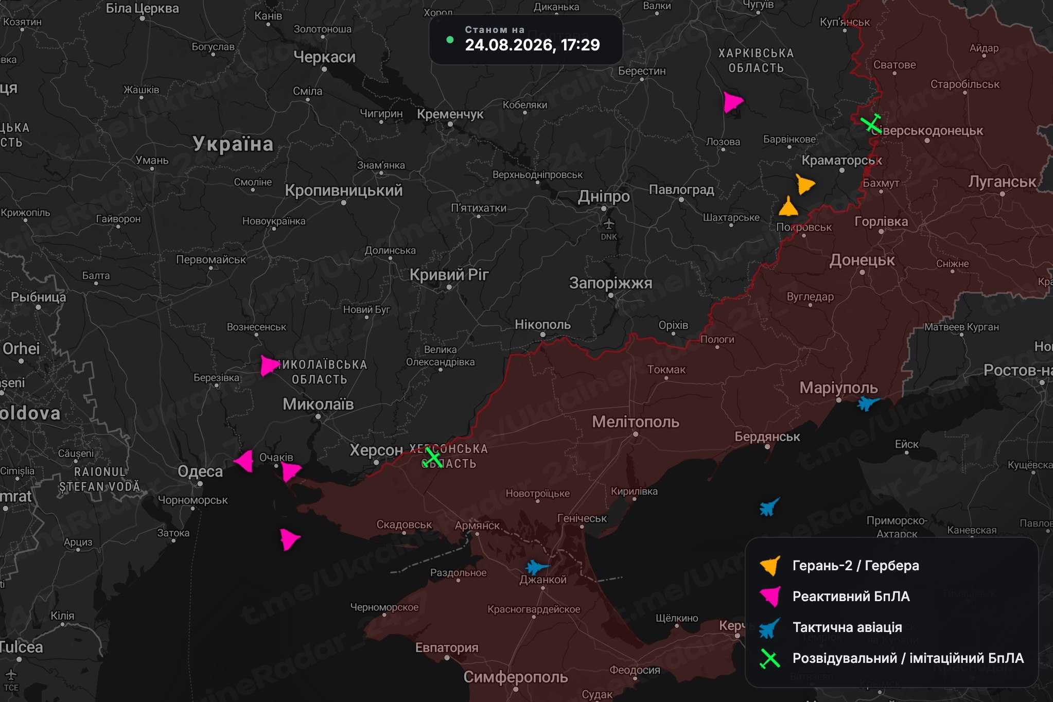1053x702 pixels.
Task: Click the Чорноморськ town label
Action: (192, 500)
